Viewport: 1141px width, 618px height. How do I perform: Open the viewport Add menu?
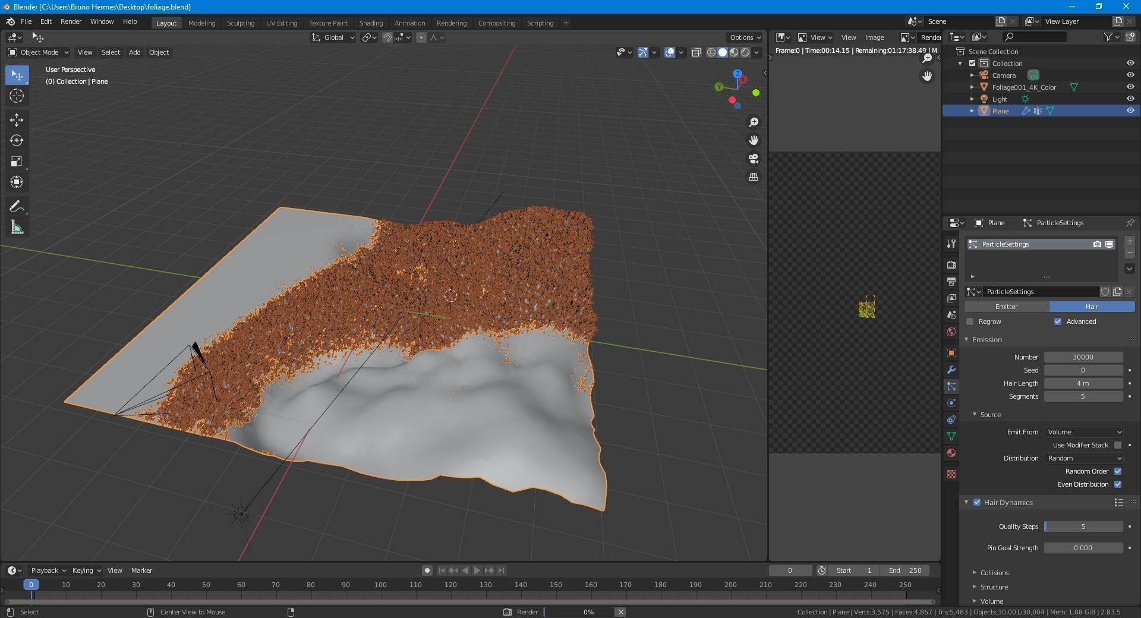(135, 52)
